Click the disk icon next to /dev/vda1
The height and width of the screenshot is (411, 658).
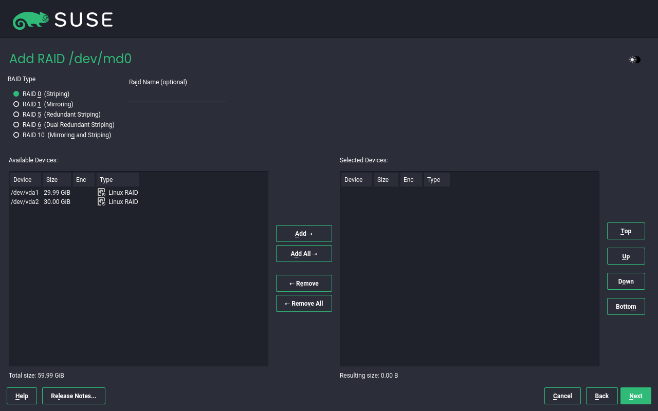[x=102, y=192]
